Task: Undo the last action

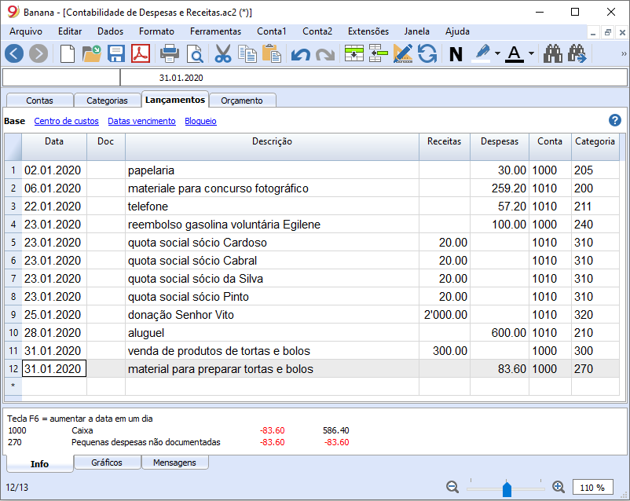Action: coord(301,54)
